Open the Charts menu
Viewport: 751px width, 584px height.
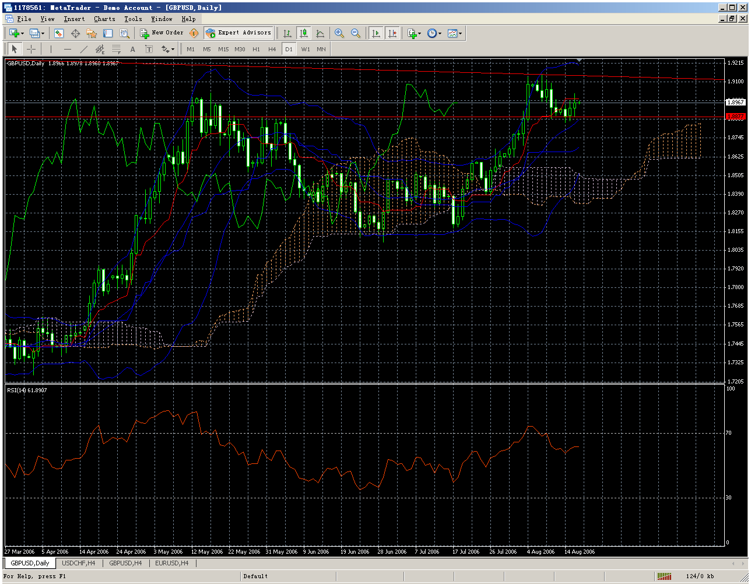tap(104, 19)
